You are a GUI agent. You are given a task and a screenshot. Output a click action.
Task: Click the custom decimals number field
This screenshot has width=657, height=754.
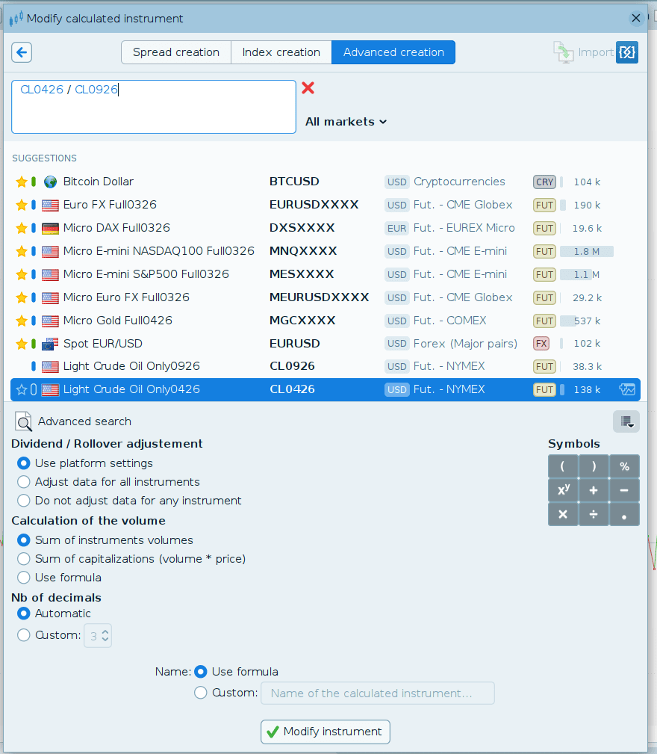[x=98, y=636]
